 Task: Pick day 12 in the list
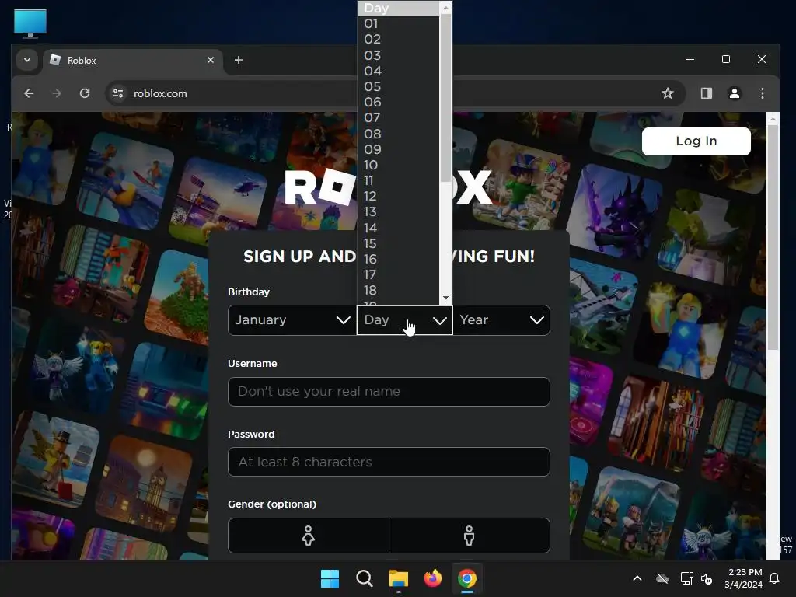click(398, 196)
